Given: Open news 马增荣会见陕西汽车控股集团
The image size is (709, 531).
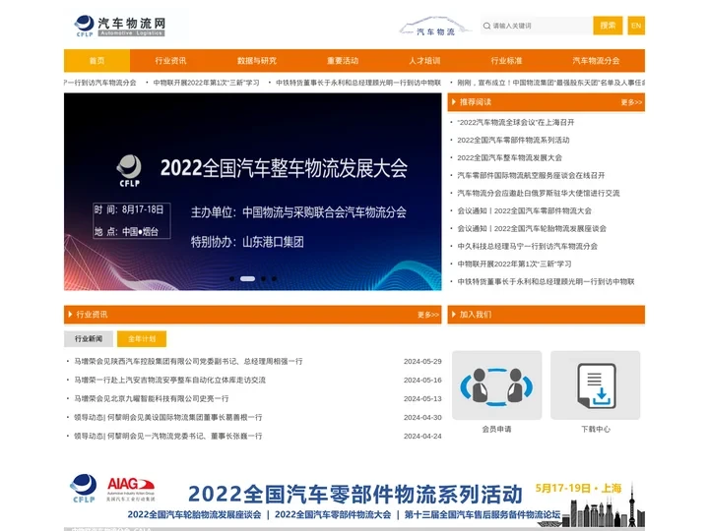Looking at the screenshot, I should coord(188,361).
